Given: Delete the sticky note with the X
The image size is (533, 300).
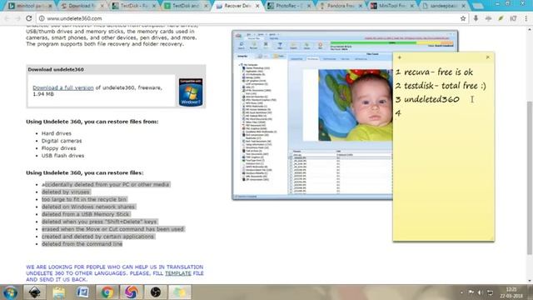Looking at the screenshot, I should click(488, 57).
